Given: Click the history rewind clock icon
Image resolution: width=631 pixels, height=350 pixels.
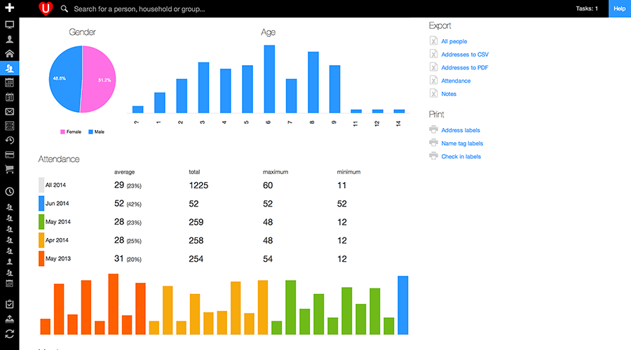Looking at the screenshot, I should [x=10, y=140].
